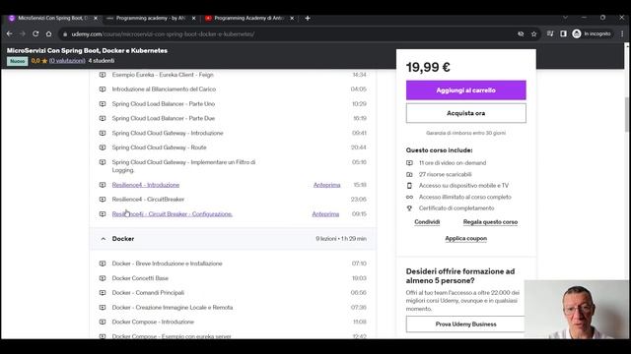The image size is (631, 354).
Task: Go forward with the browser forward arrow
Action: click(23, 34)
